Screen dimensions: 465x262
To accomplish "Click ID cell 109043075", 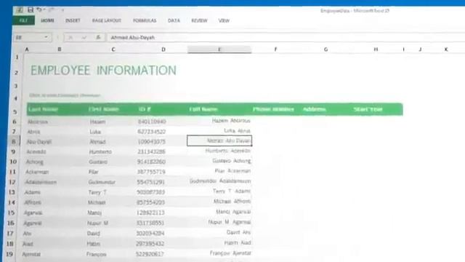I will (x=152, y=142).
